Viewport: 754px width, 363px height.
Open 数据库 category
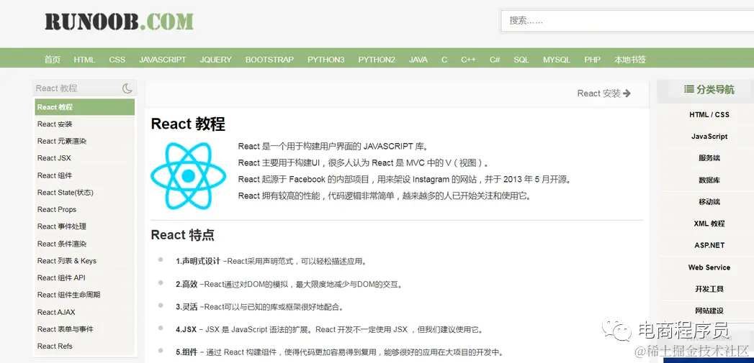[x=709, y=180]
